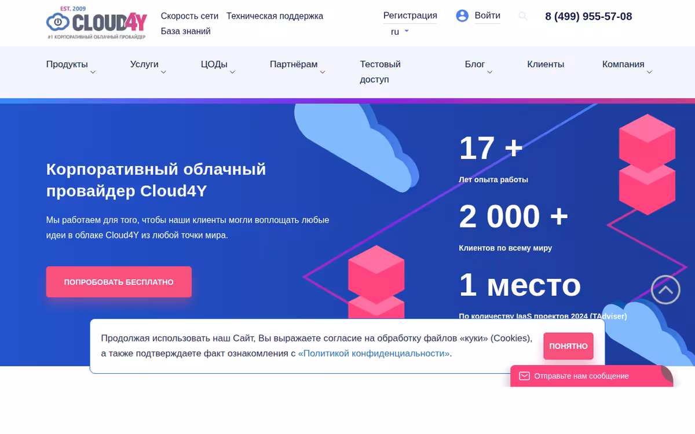
Task: Open the Услуги menu item
Action: 144,64
